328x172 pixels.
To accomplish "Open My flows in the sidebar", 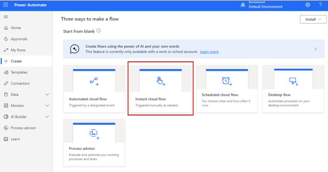I will click(x=26, y=50).
